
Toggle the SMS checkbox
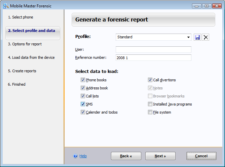(83, 104)
